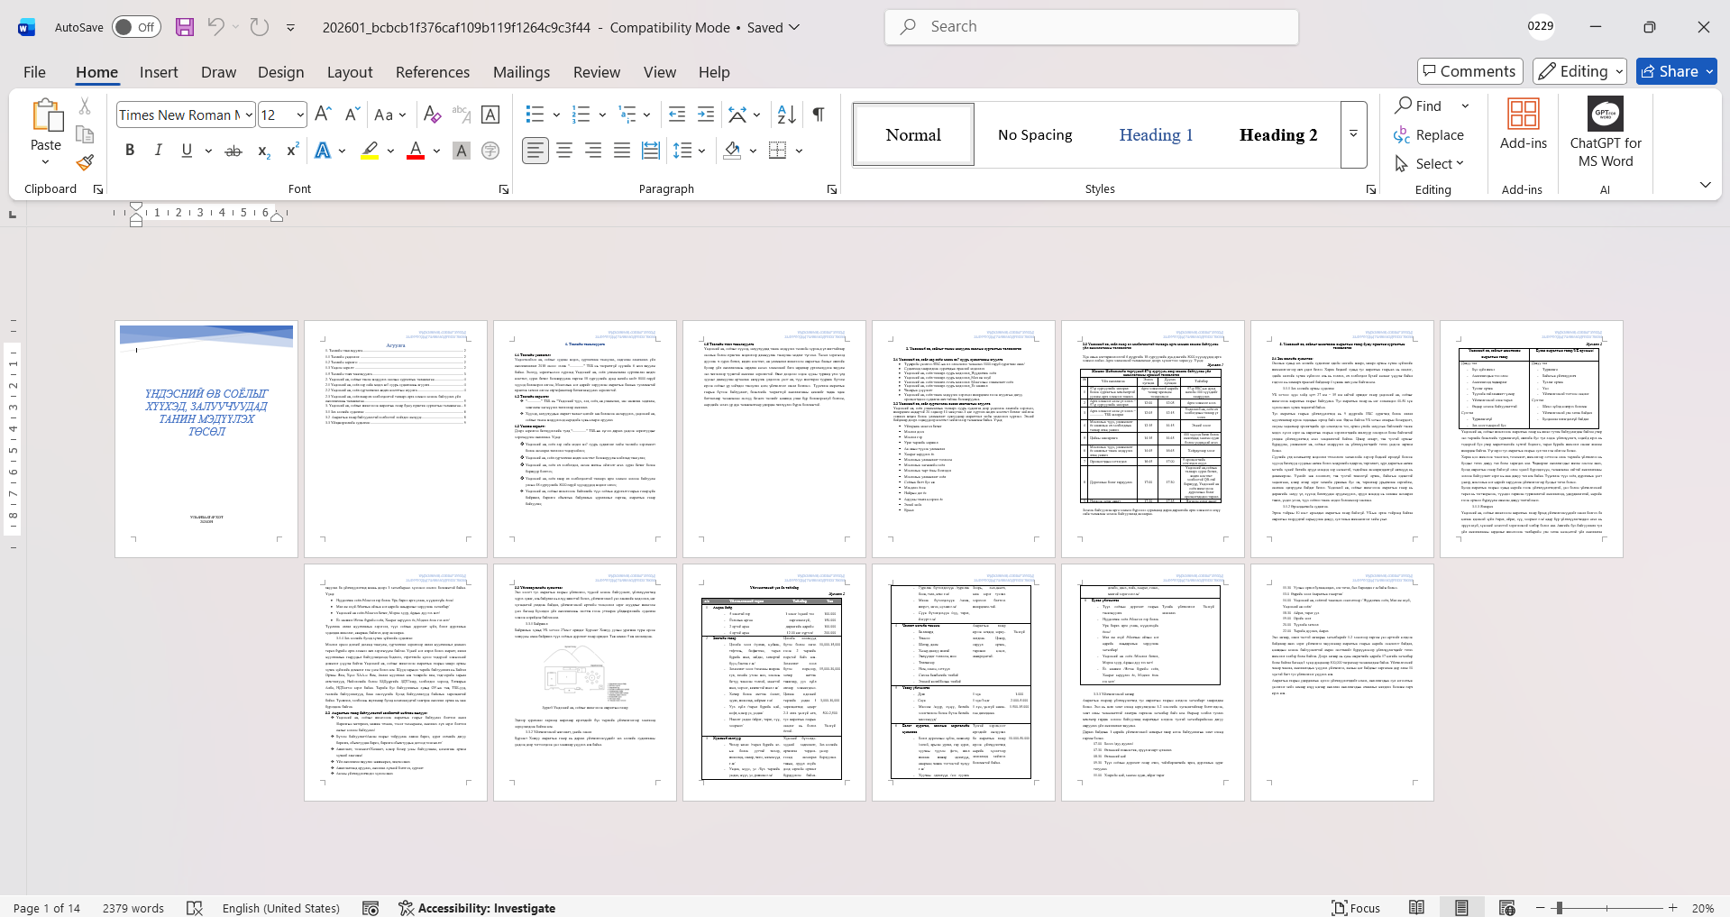
Task: Increase indent of the paragraph
Action: coord(706,115)
